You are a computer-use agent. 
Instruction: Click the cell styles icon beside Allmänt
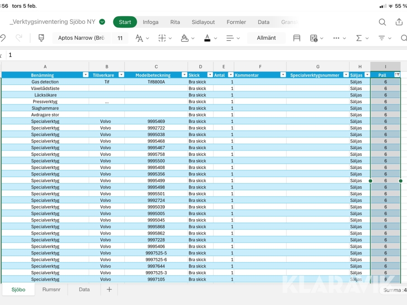coord(297,38)
